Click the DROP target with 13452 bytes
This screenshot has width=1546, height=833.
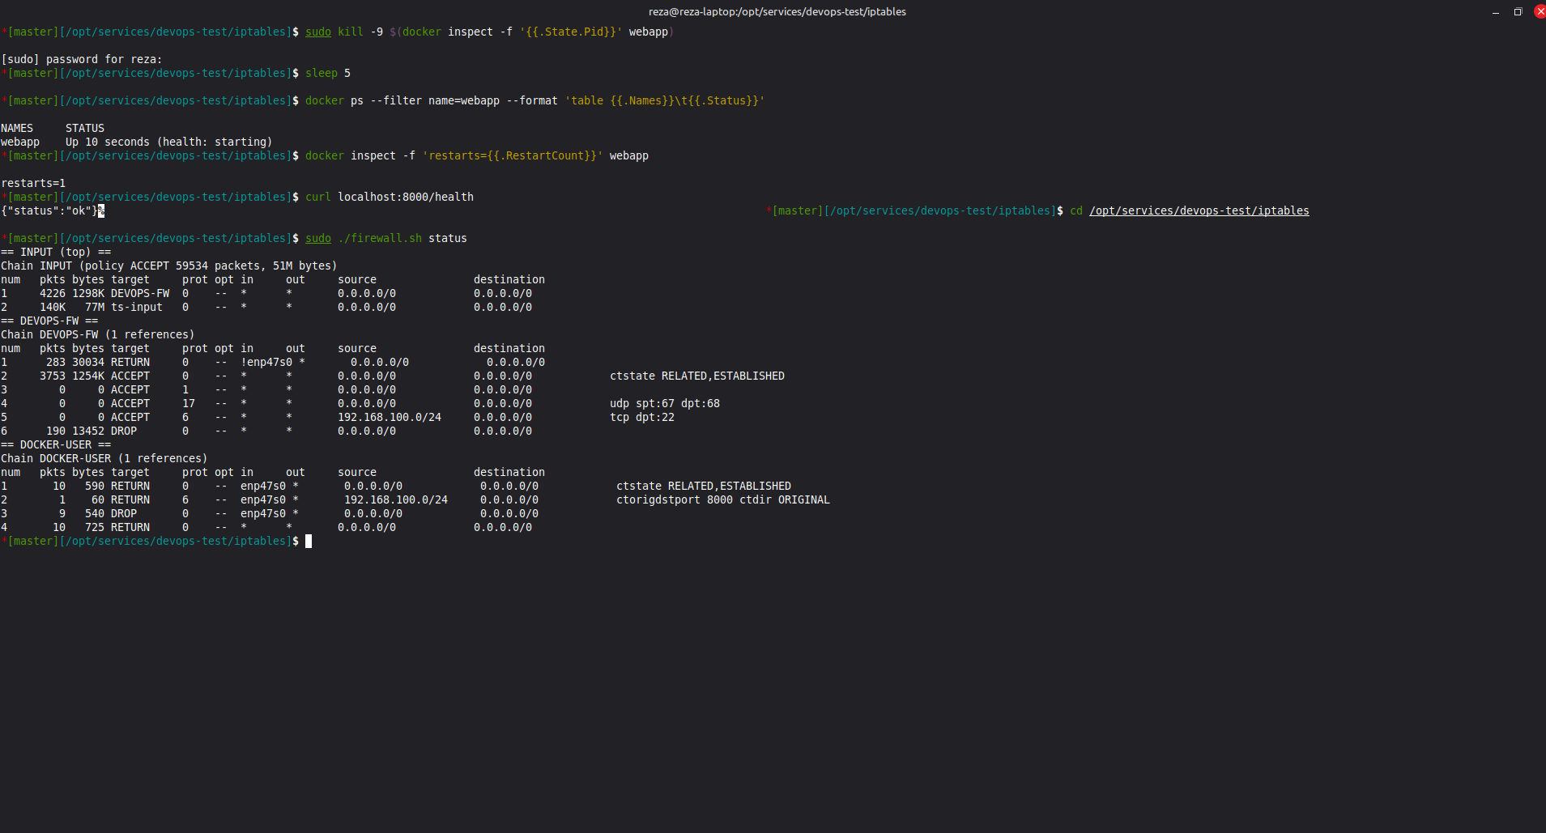(x=124, y=431)
